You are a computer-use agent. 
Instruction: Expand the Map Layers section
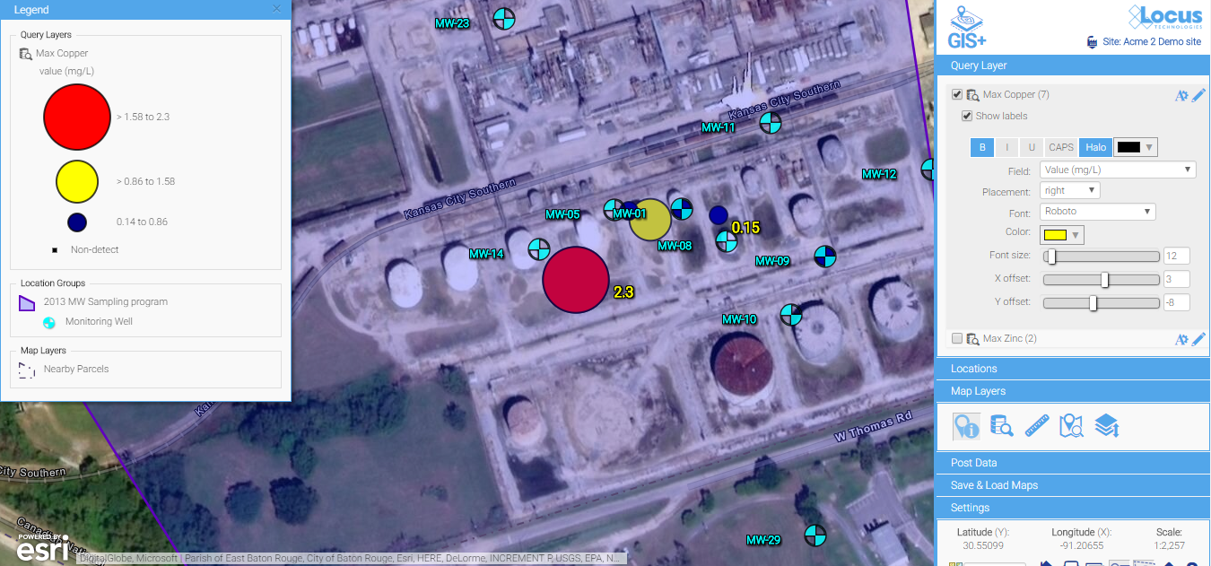coord(1073,391)
